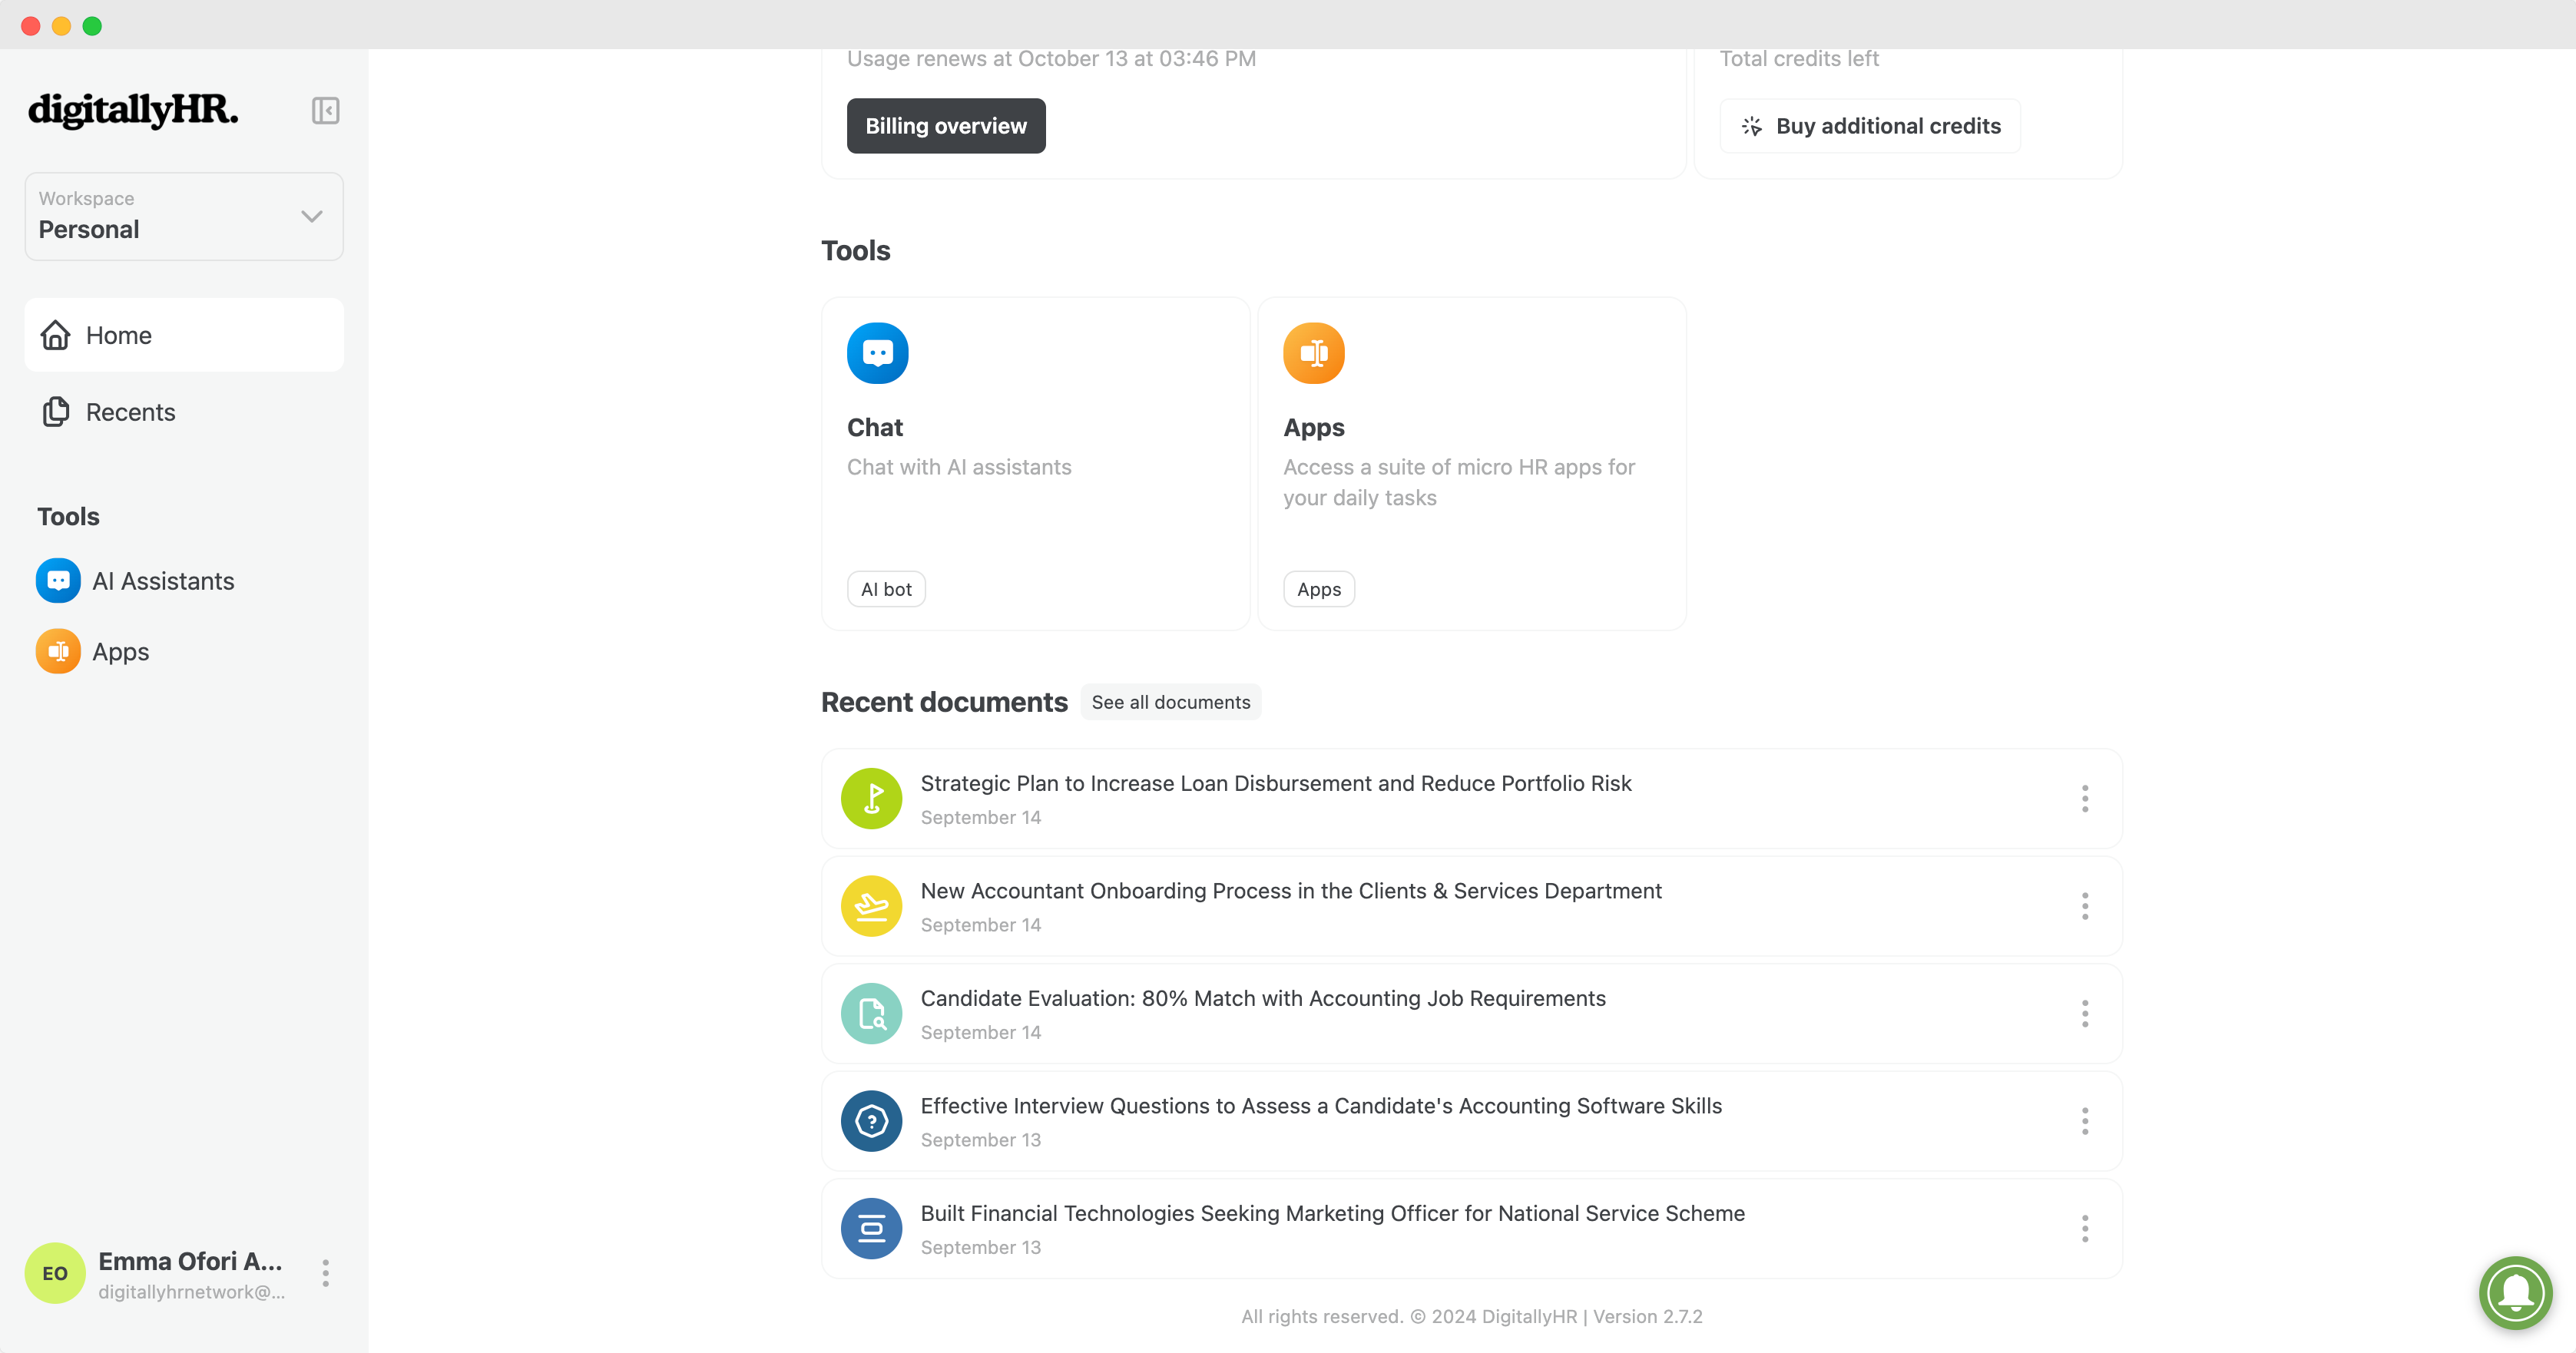The height and width of the screenshot is (1353, 2576).
Task: Open options menu for Strategic Plan document
Action: pos(2084,798)
